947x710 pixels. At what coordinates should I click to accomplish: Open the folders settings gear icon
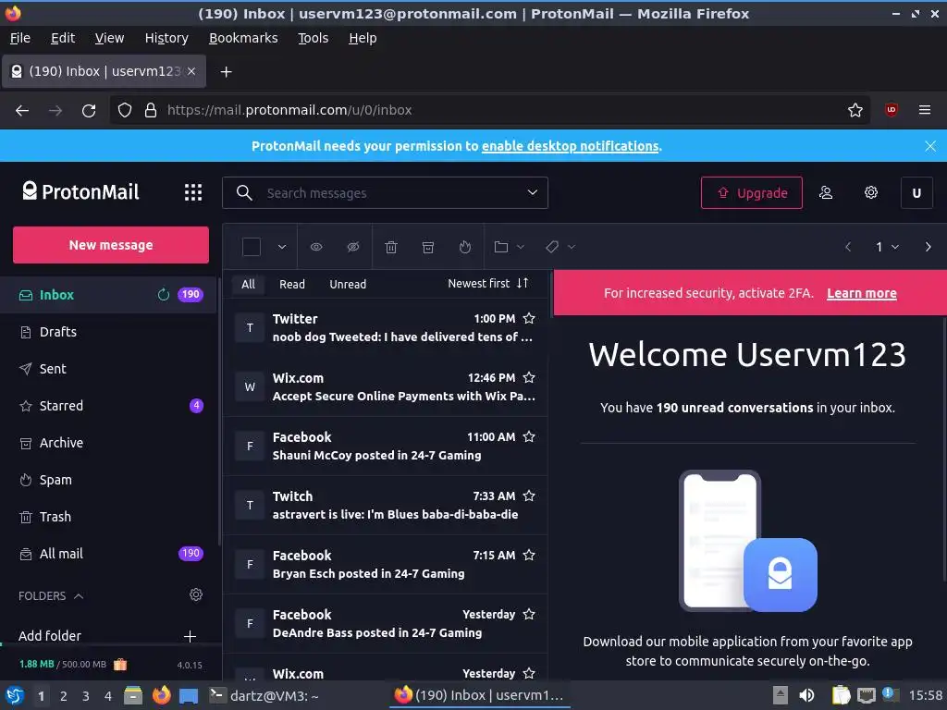click(x=196, y=594)
